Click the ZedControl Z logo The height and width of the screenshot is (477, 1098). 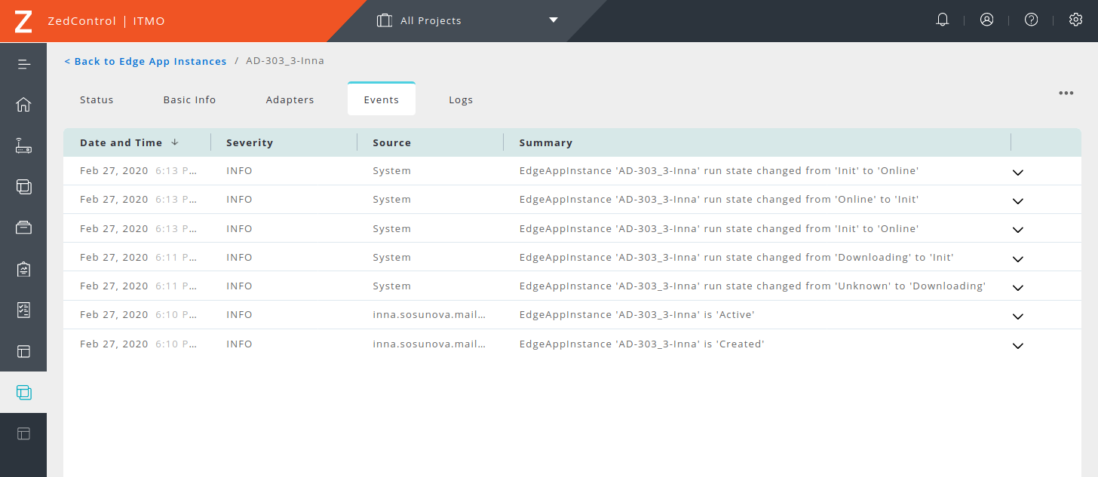point(23,21)
